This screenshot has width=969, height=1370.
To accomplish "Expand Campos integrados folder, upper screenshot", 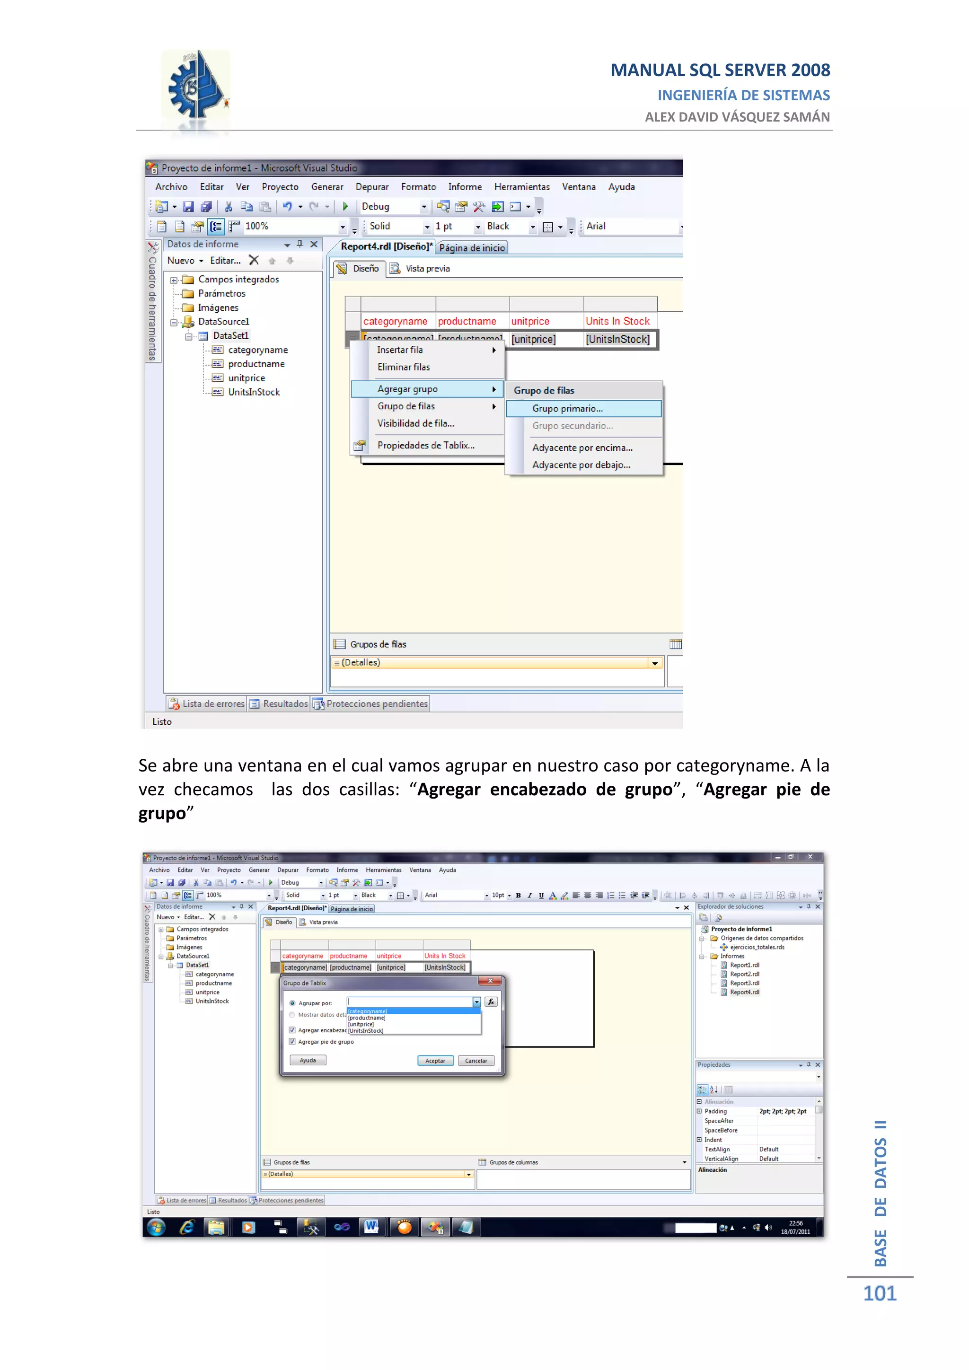I will (x=174, y=280).
